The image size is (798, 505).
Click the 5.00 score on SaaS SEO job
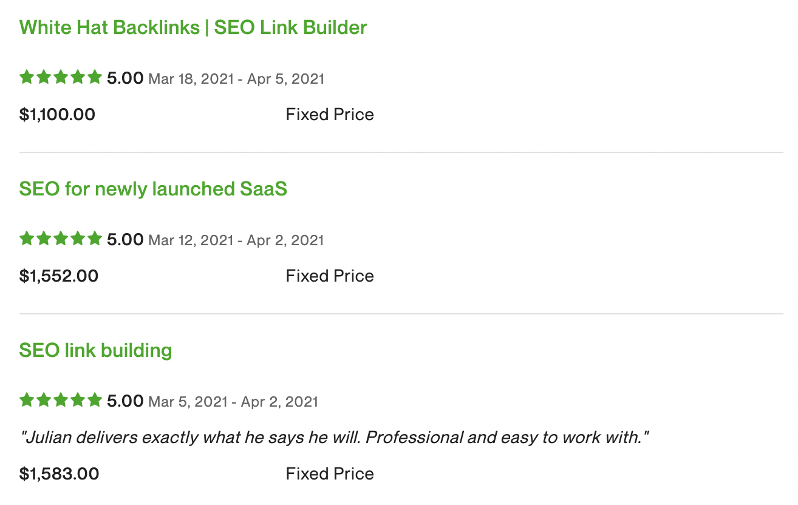click(125, 240)
